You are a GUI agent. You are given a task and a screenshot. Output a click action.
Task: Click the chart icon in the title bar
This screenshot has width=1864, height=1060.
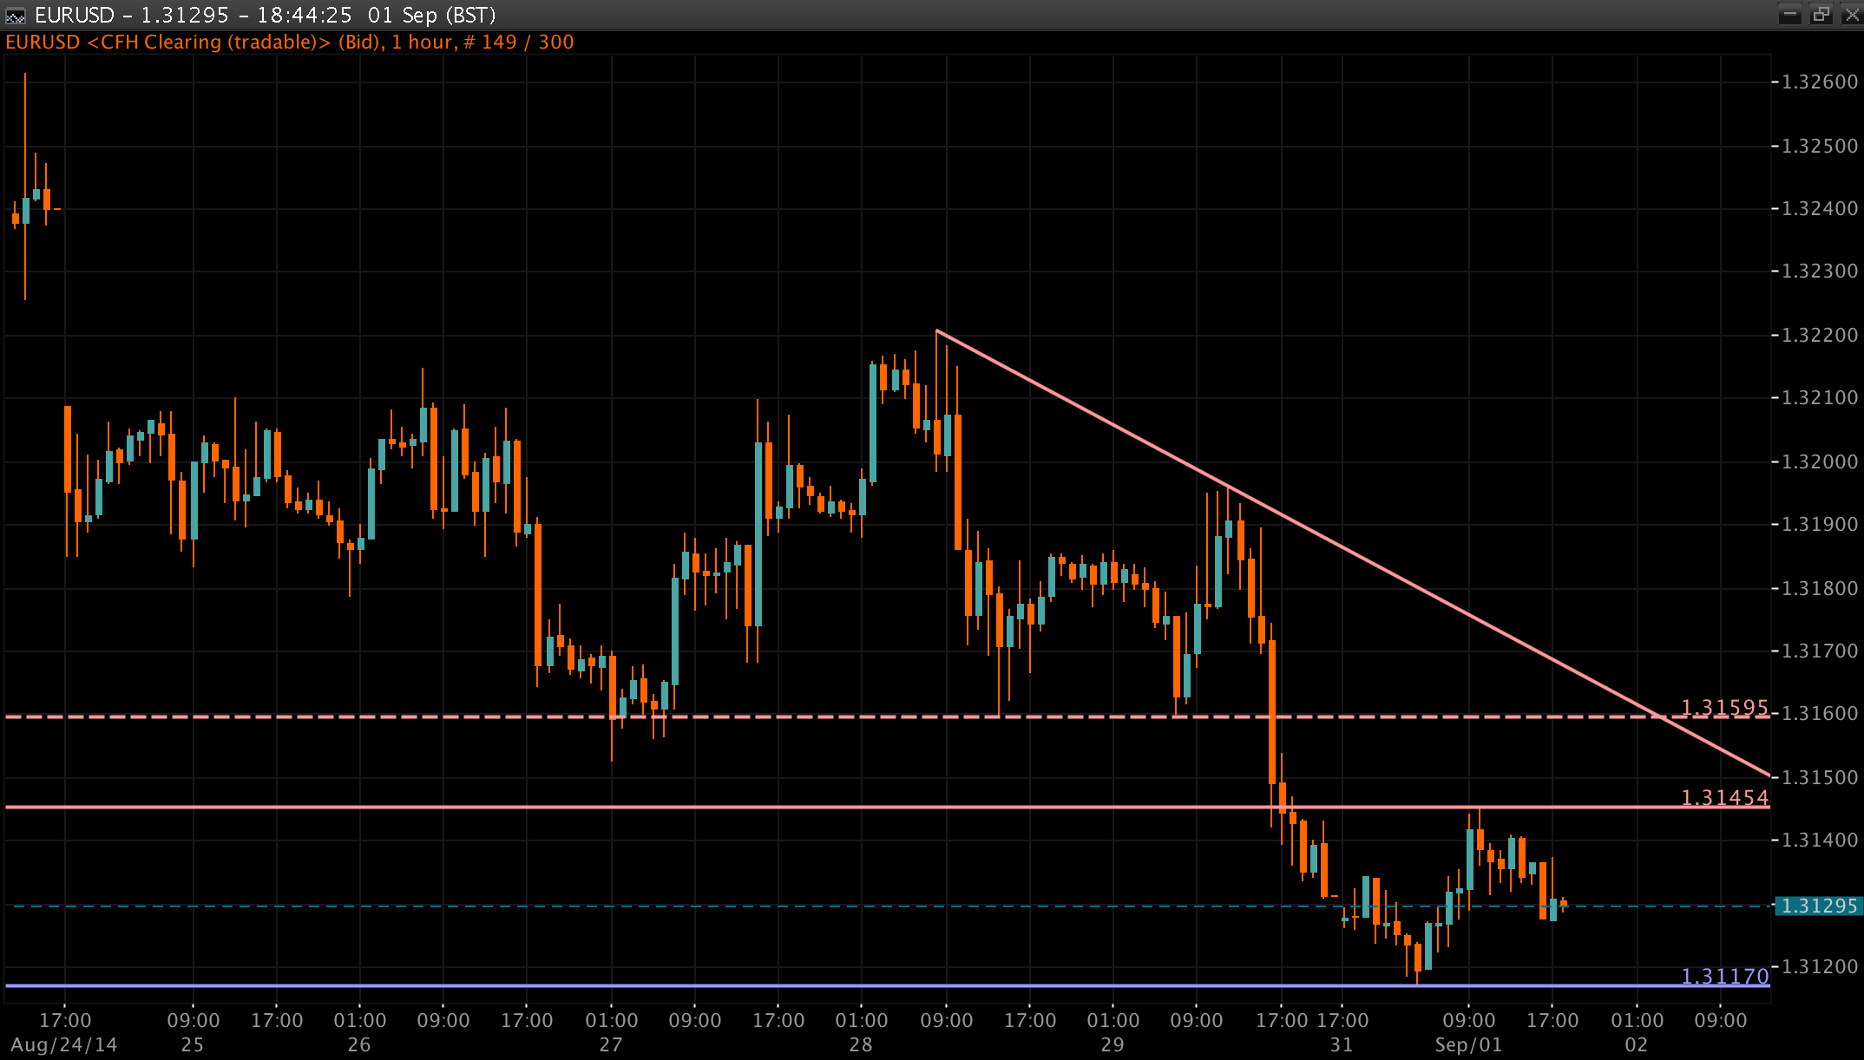tap(15, 14)
